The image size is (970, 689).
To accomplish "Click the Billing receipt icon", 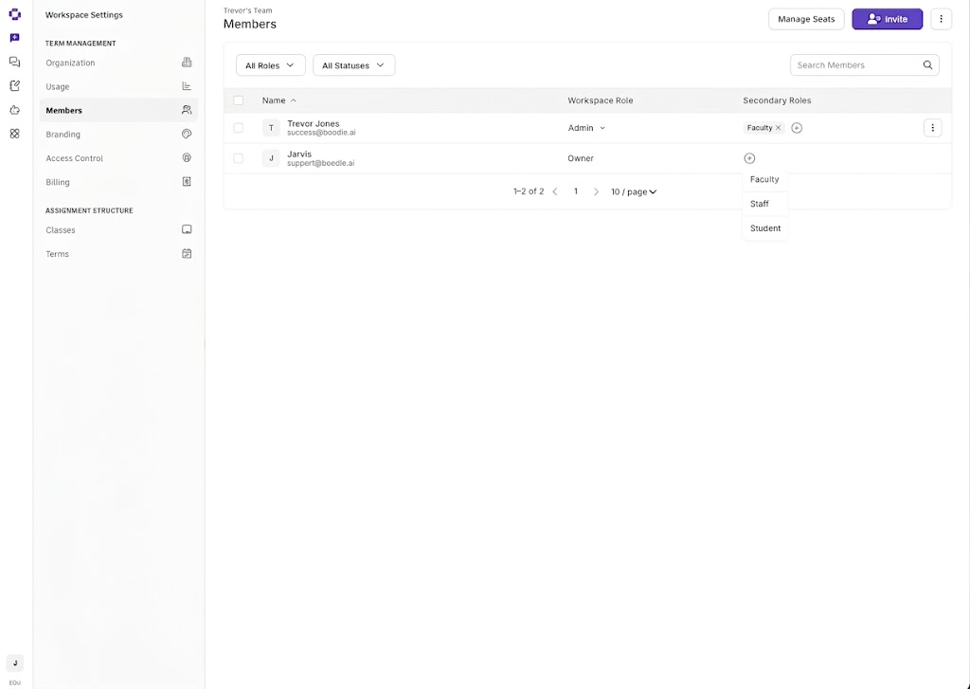I will point(187,182).
